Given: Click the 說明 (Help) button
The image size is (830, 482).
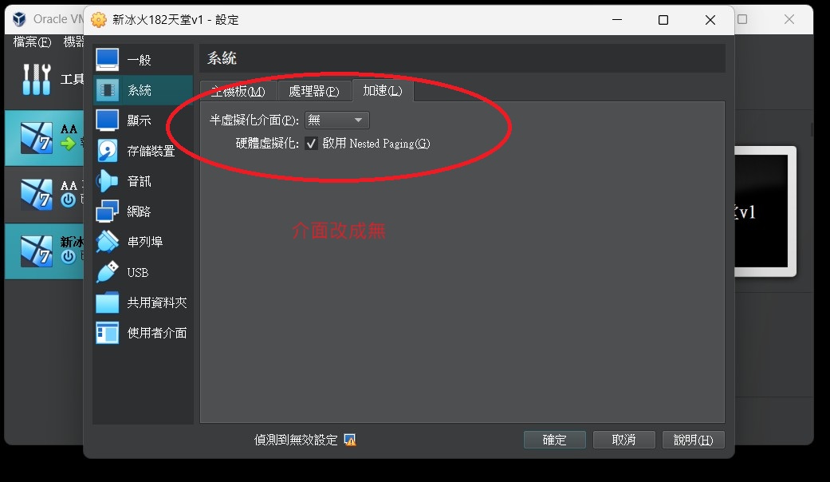Looking at the screenshot, I should 693,440.
